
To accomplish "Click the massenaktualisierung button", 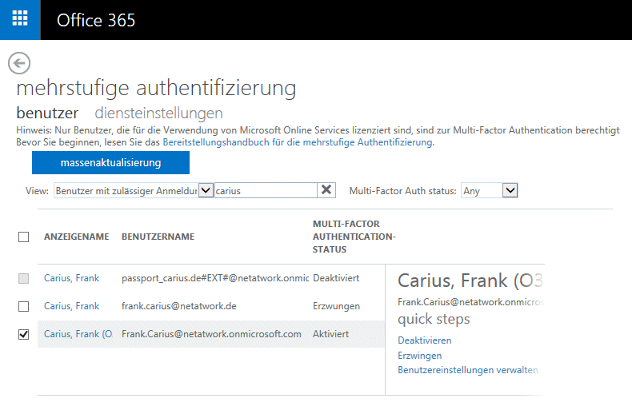I will pos(110,163).
